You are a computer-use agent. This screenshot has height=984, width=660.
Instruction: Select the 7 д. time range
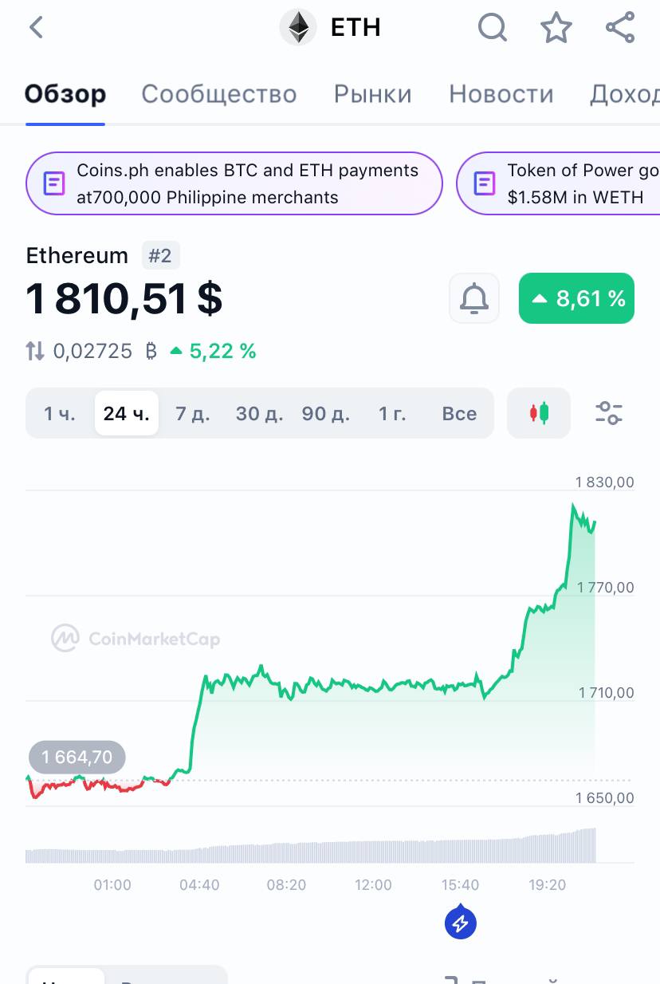pos(192,413)
